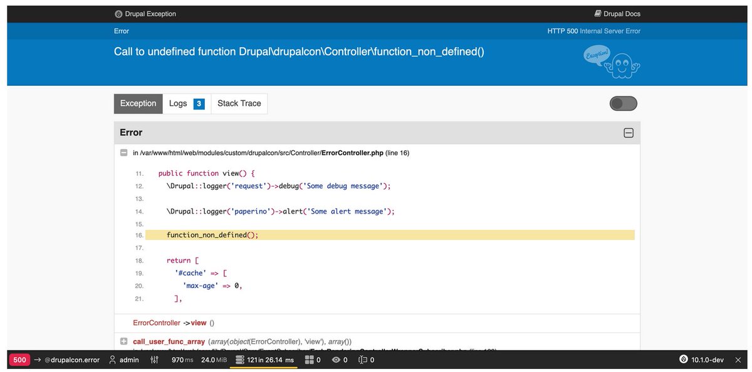Viewport: 752px width, 372px height.
Task: Switch to the Logs tab
Action: [177, 103]
